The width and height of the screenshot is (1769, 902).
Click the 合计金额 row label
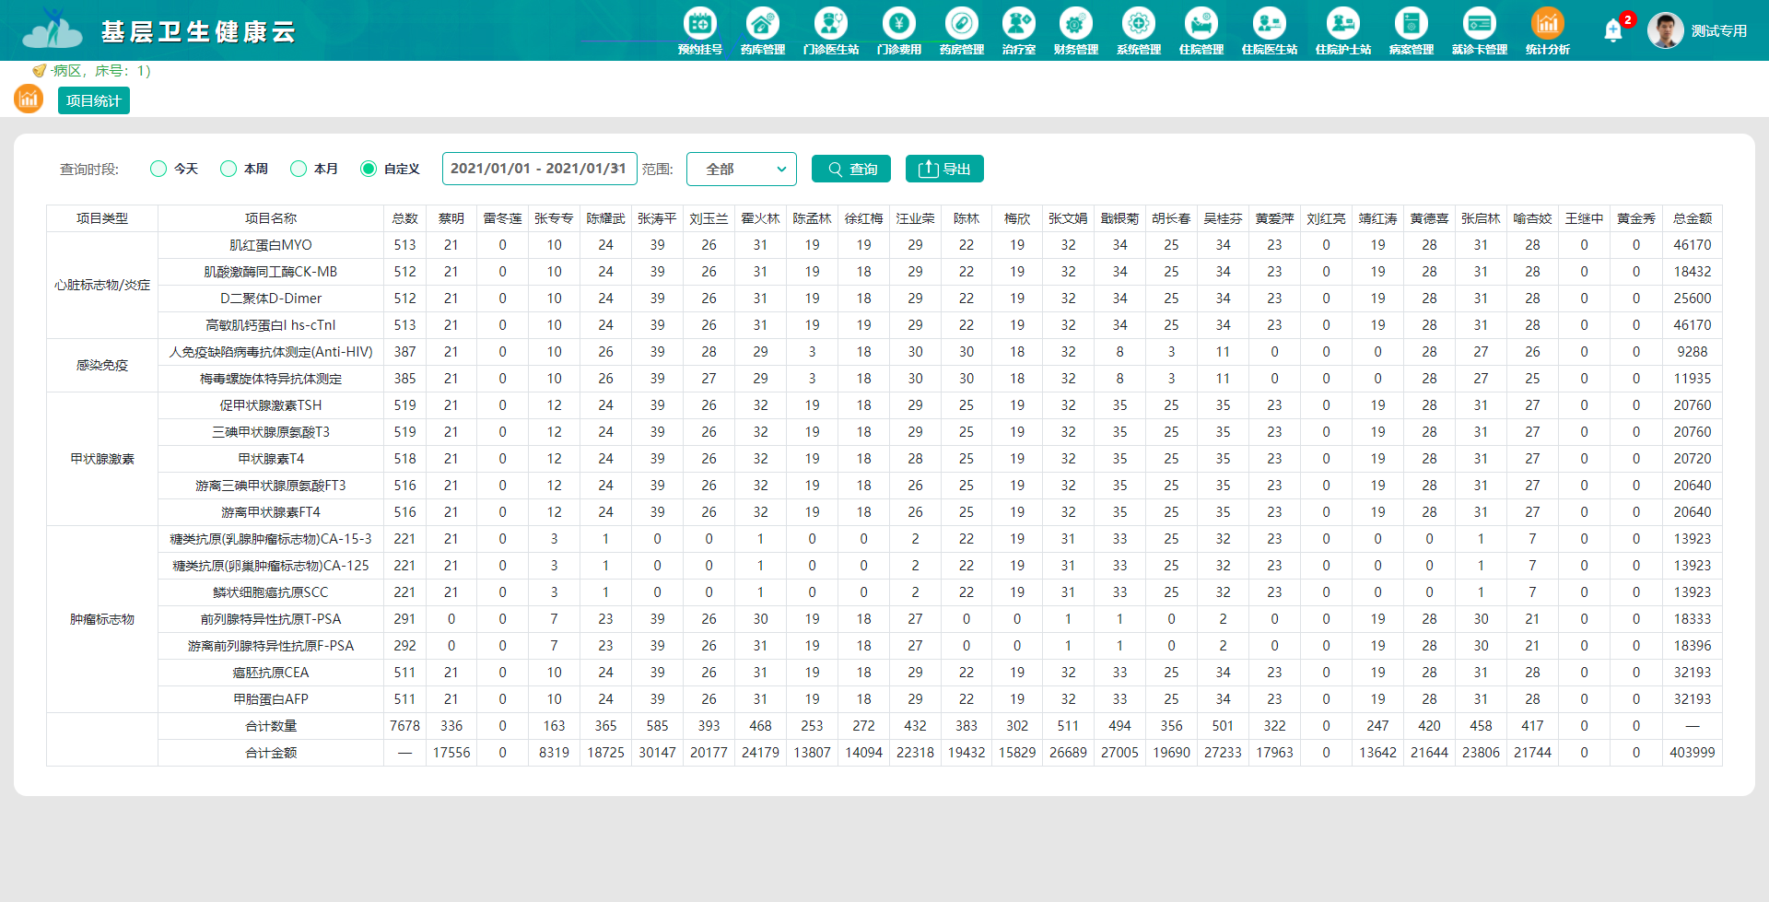click(271, 753)
